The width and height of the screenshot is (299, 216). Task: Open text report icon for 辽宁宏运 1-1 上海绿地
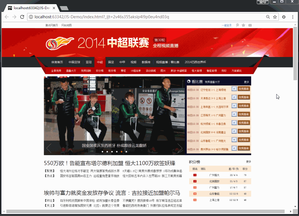click(x=234, y=89)
